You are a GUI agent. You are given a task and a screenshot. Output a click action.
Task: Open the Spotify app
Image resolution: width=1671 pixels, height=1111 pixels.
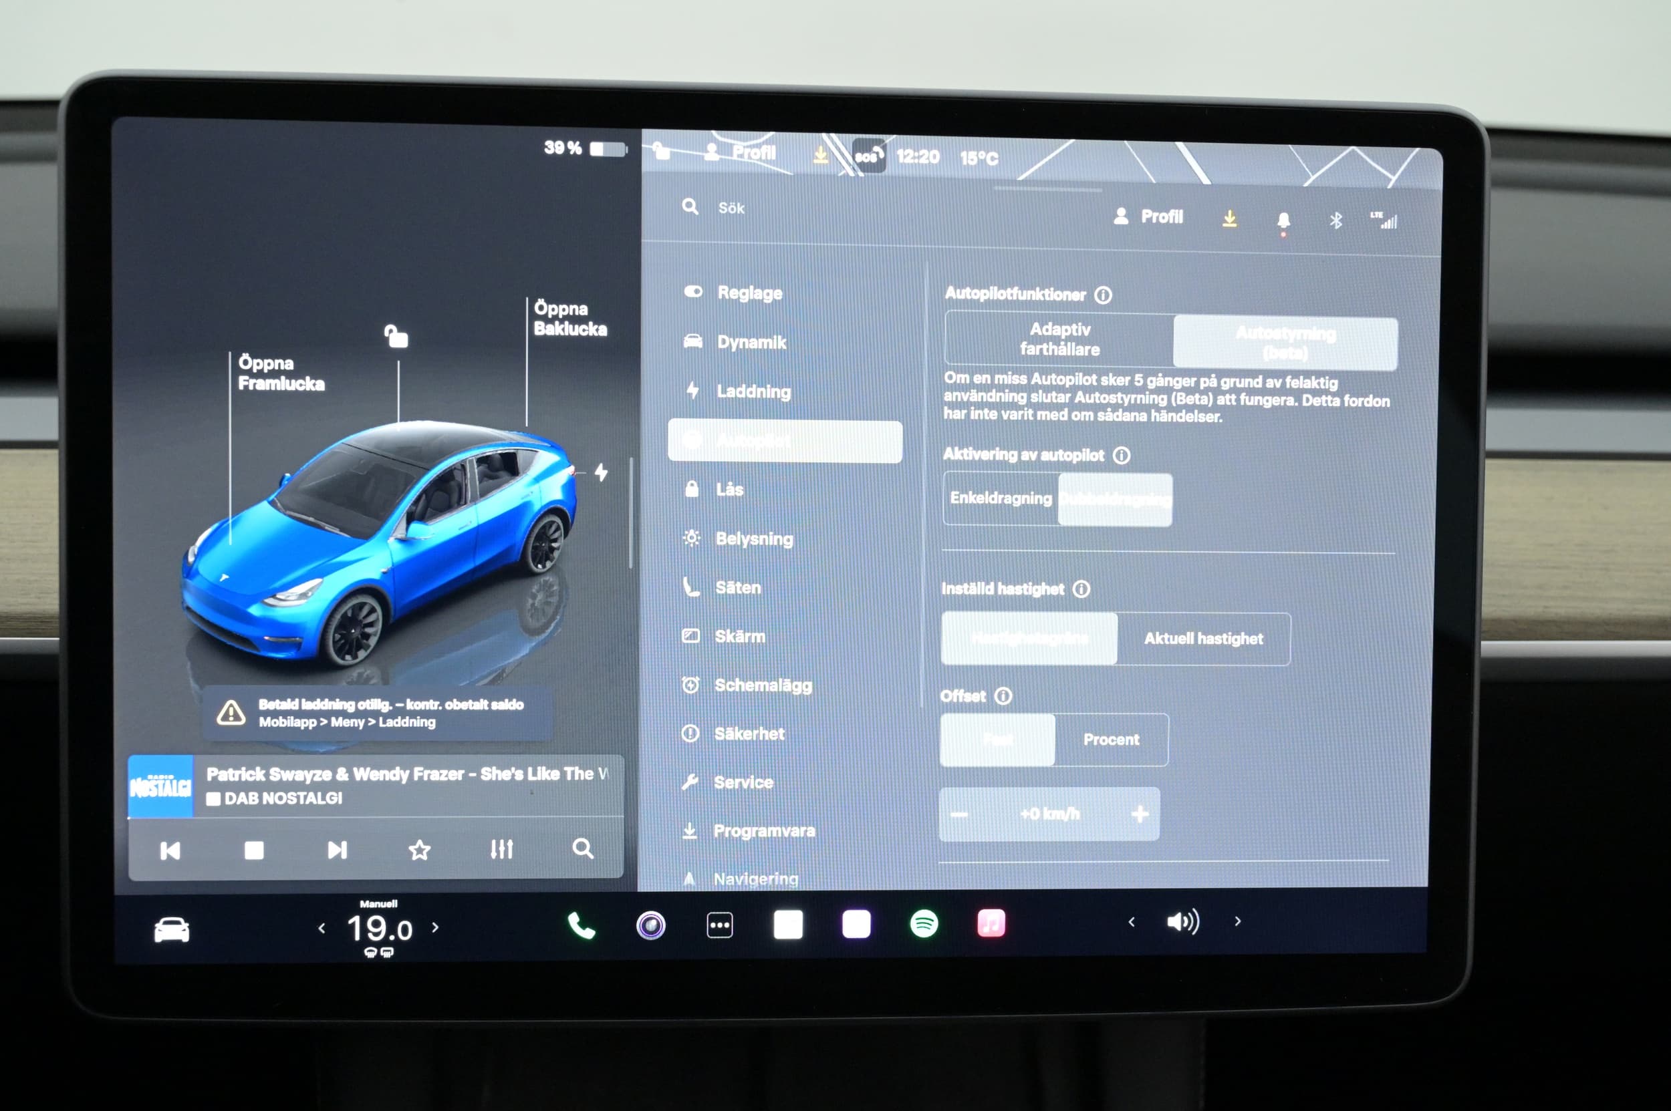[x=924, y=924]
